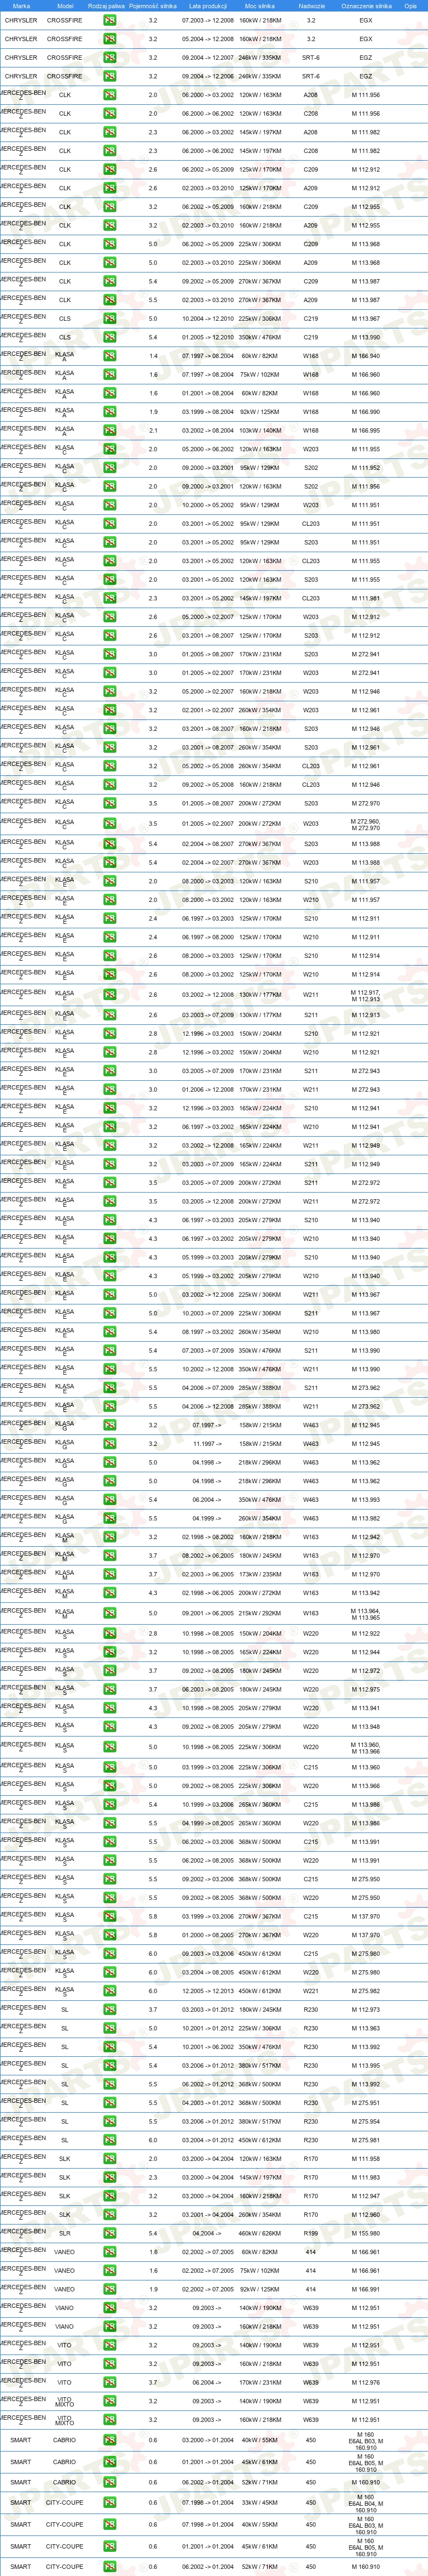Select the SLR model cell
428x2576 pixels.
pyautogui.click(x=65, y=2233)
